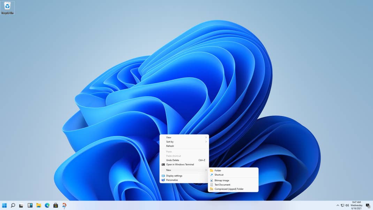
Task: Click the taskbar clock showing 9:47 AM
Action: 356,205
